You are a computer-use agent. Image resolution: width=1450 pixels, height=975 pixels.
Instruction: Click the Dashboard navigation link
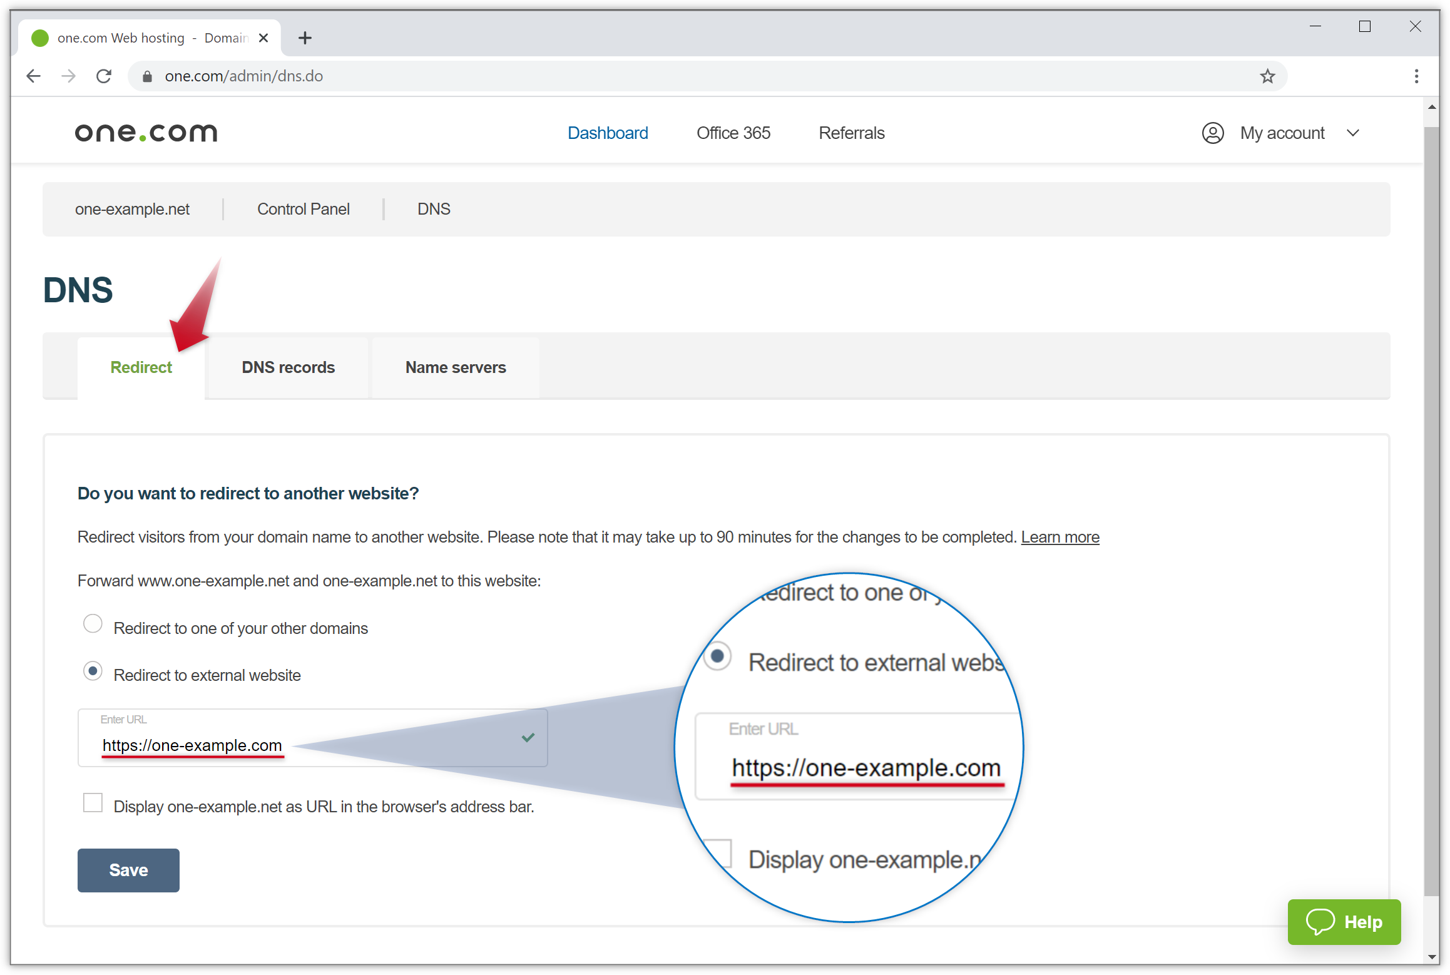[x=608, y=133]
